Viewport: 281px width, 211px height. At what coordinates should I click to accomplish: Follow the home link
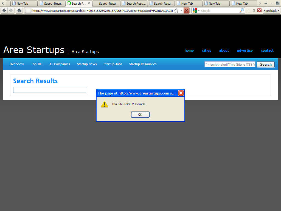[x=189, y=51]
